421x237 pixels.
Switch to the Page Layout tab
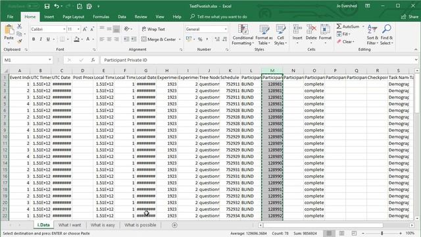[73, 16]
